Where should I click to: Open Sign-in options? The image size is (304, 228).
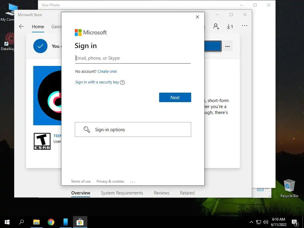pyautogui.click(x=133, y=129)
